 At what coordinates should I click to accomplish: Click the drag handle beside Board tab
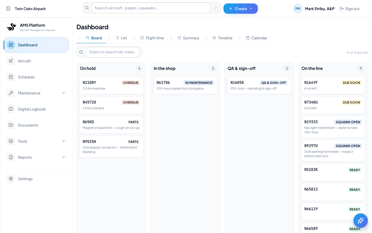point(80,38)
